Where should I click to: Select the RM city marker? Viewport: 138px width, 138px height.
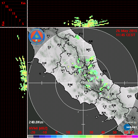click(70, 86)
